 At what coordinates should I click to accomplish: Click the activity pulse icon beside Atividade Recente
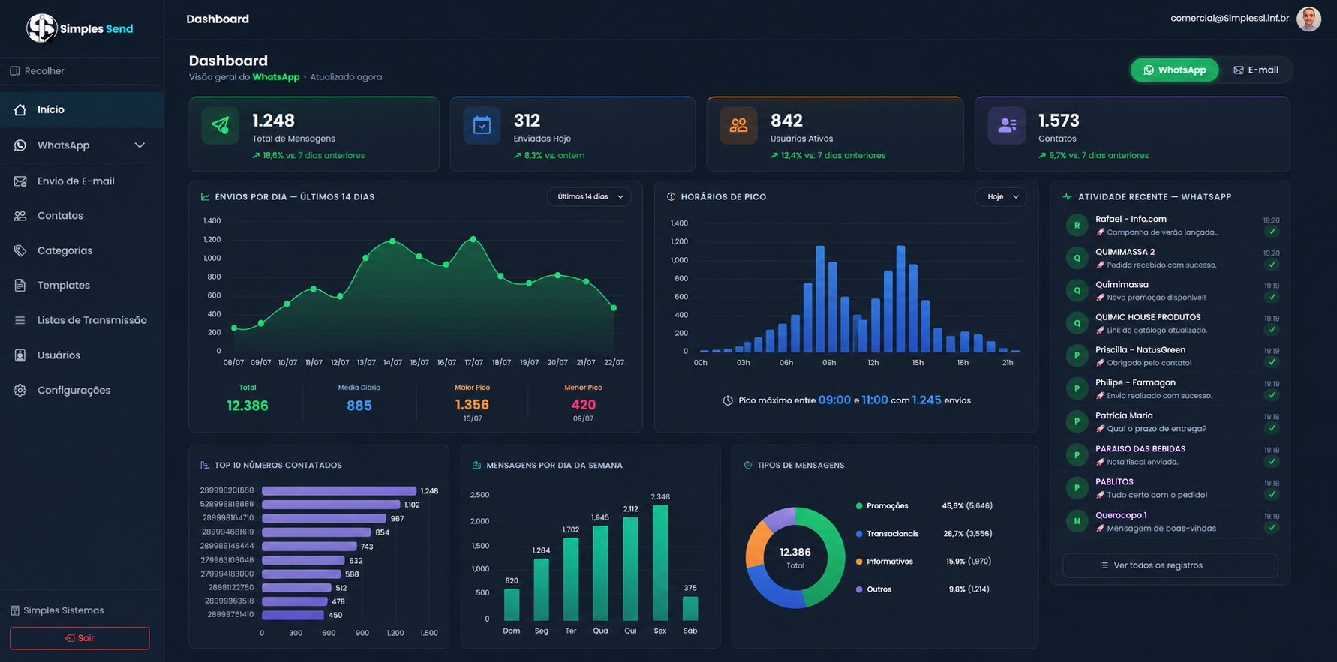click(1067, 197)
